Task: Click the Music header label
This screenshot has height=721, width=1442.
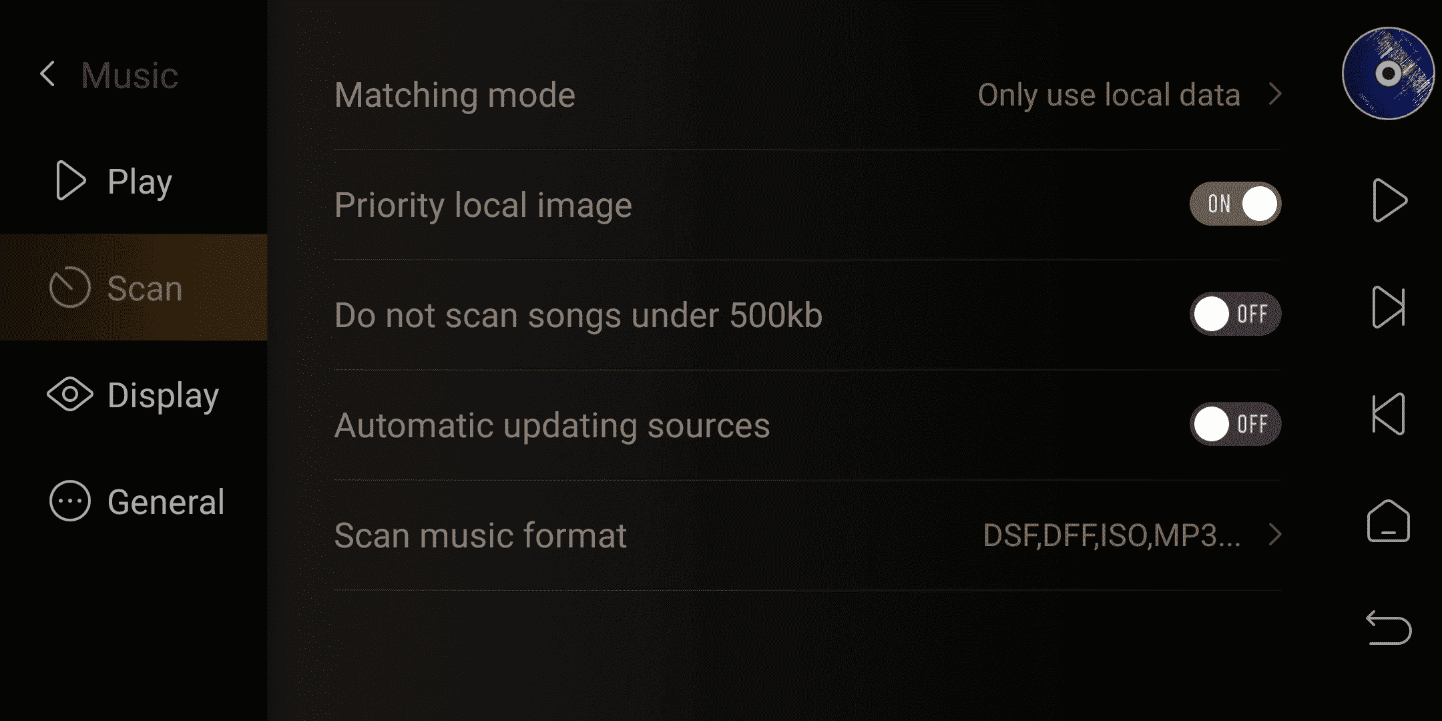Action: pos(130,75)
